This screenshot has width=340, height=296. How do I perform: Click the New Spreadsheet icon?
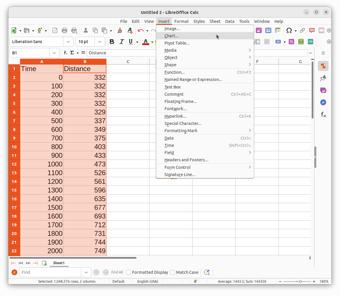(14, 31)
